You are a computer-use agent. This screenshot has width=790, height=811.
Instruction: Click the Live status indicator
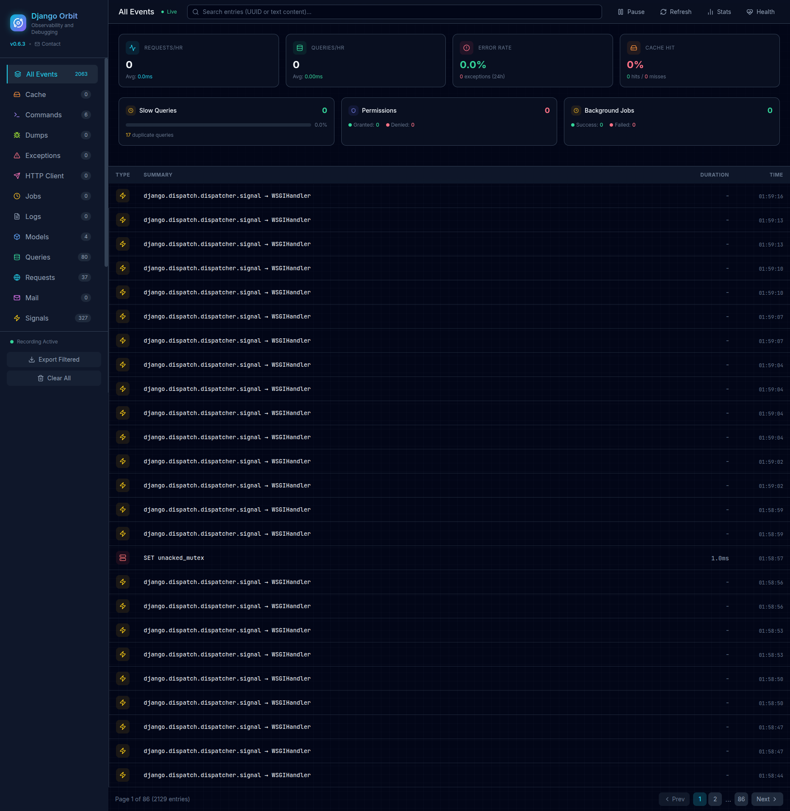169,12
